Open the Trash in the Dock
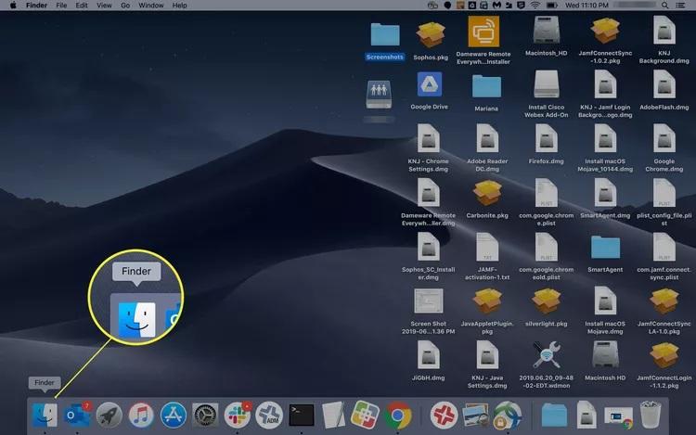696x435 pixels. [650, 414]
